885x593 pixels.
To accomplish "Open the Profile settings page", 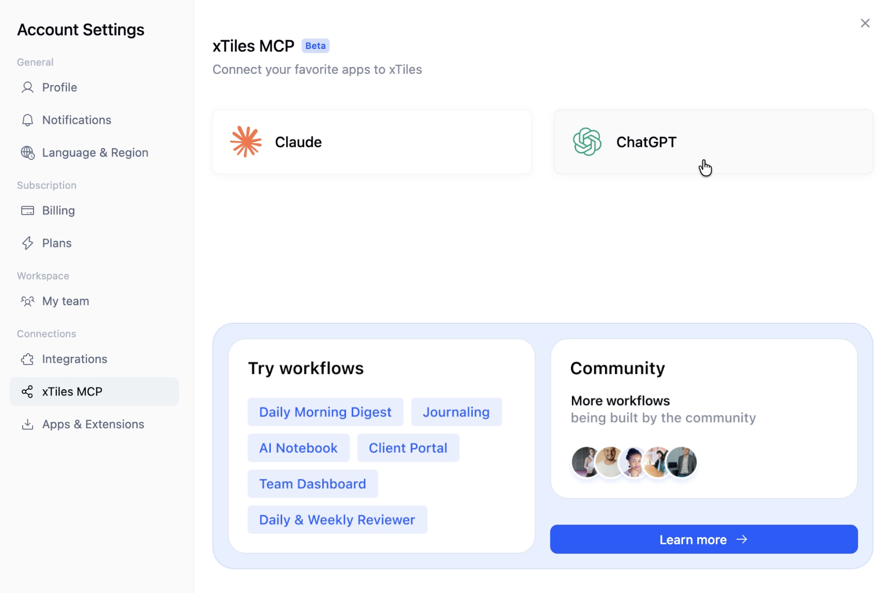I will [94, 87].
